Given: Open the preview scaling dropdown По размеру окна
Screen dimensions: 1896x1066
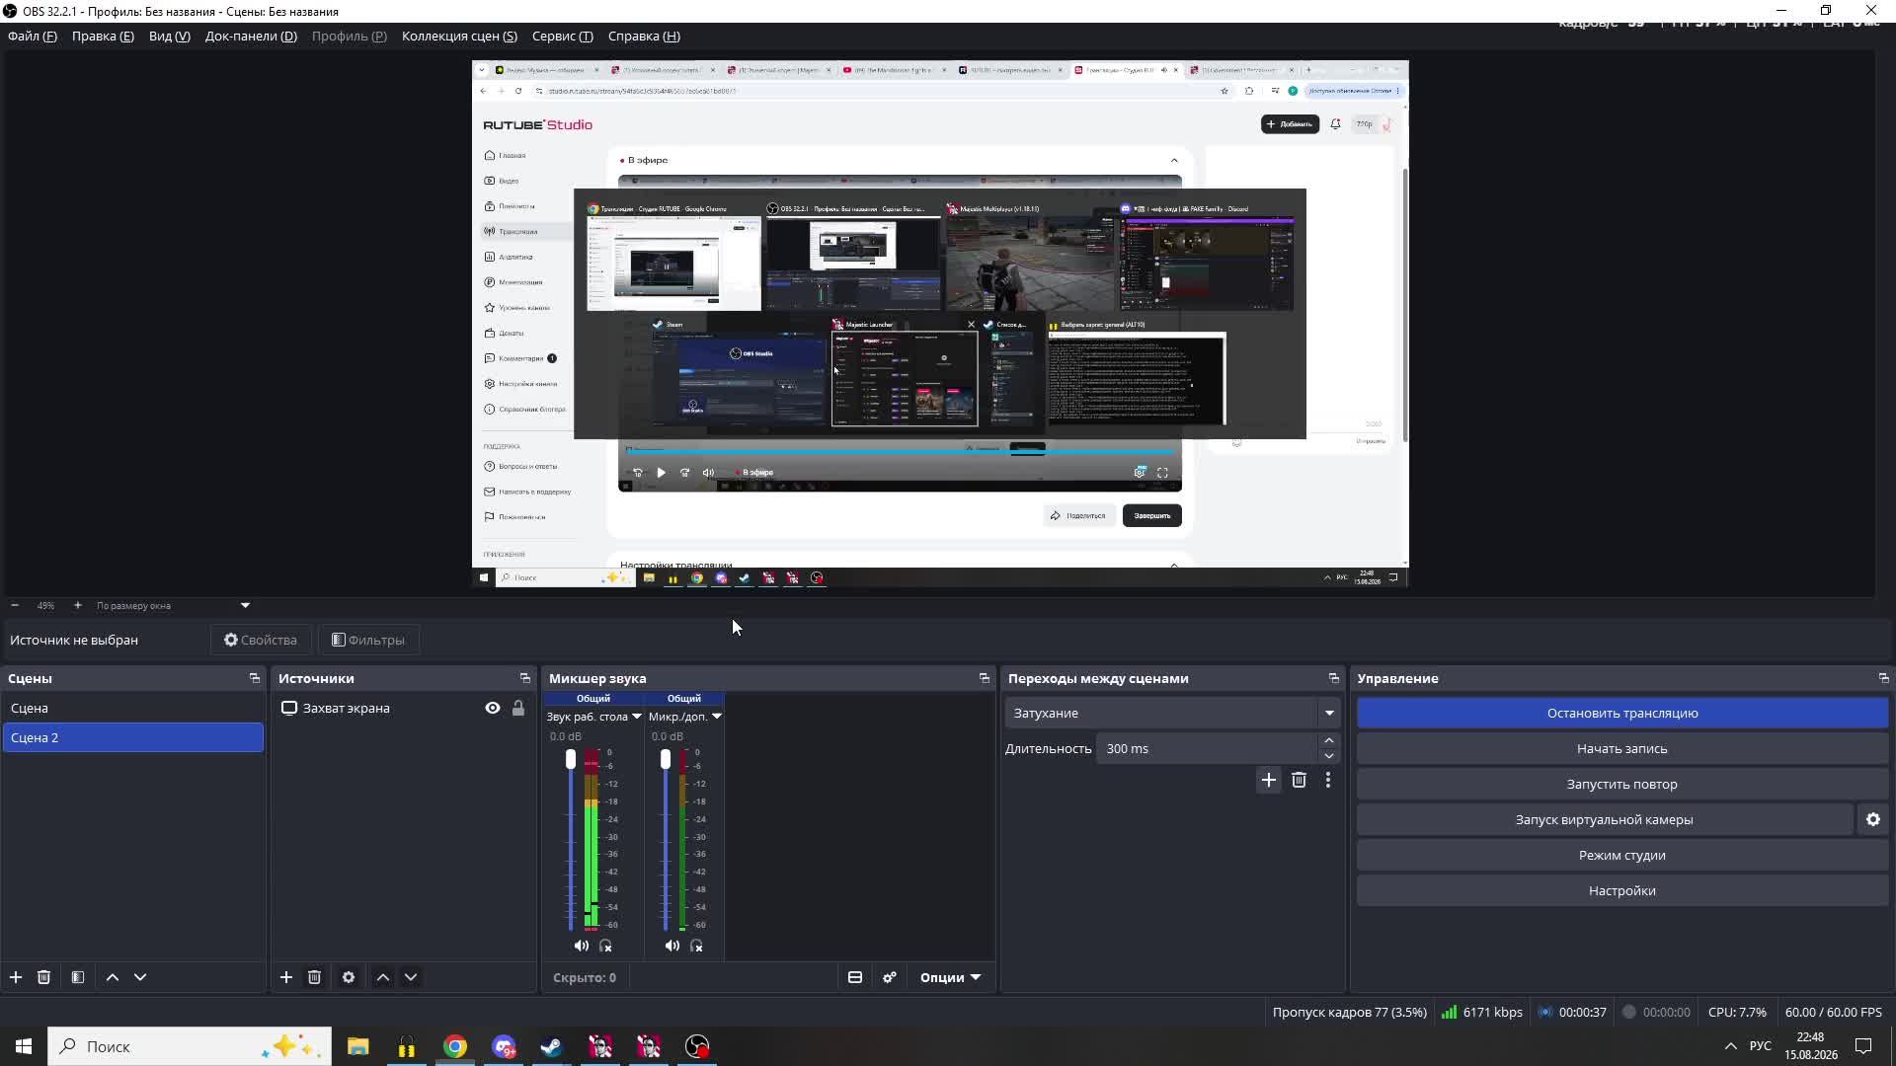Looking at the screenshot, I should (x=173, y=605).
